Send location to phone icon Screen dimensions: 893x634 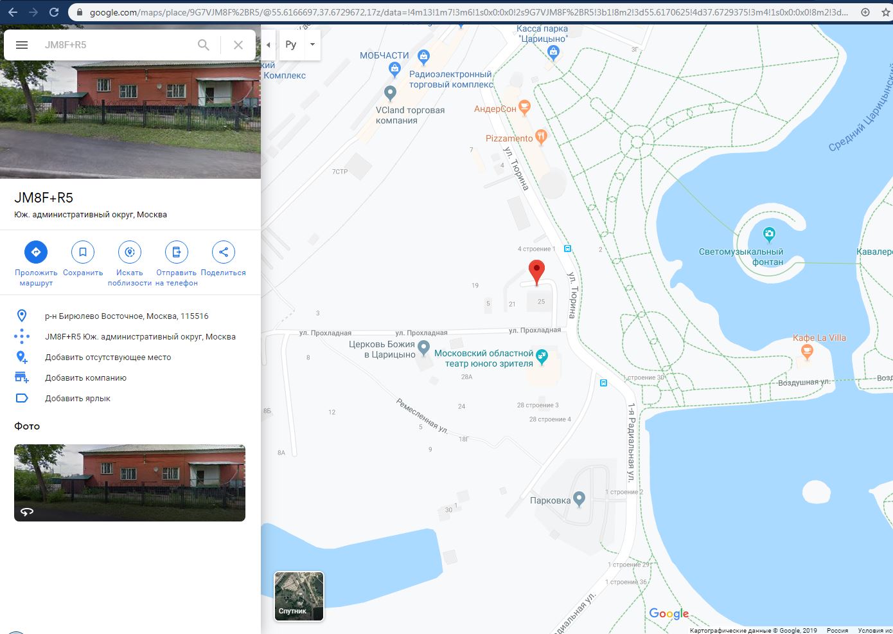click(177, 252)
